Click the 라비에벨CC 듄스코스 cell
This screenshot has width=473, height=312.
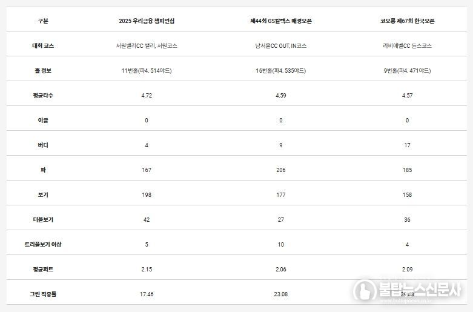pyautogui.click(x=407, y=45)
